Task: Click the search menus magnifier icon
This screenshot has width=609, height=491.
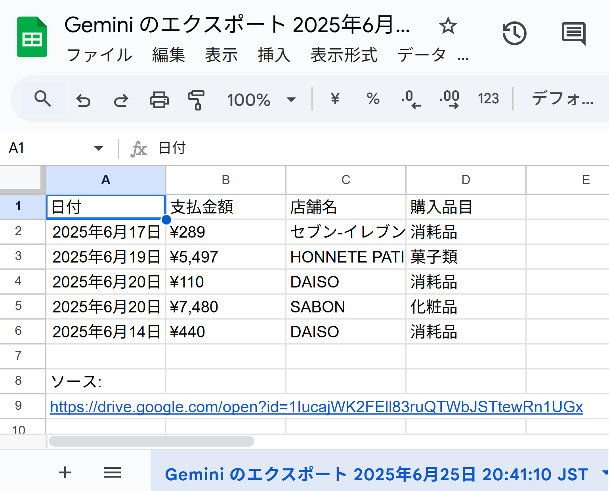Action: point(42,99)
